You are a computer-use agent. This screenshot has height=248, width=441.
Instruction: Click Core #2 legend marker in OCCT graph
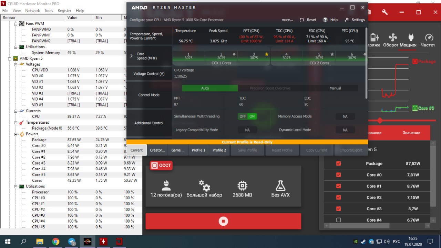pyautogui.click(x=415, y=108)
